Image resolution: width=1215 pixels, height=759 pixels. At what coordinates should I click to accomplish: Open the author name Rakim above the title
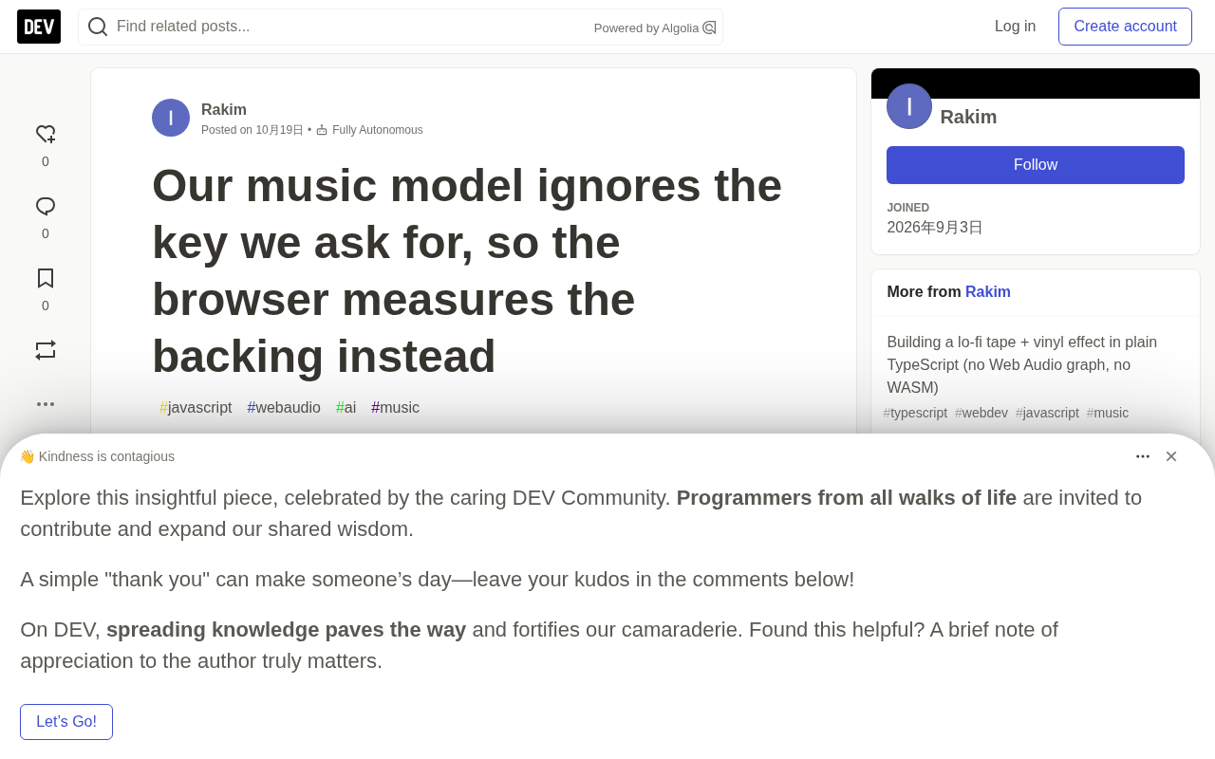tap(224, 110)
